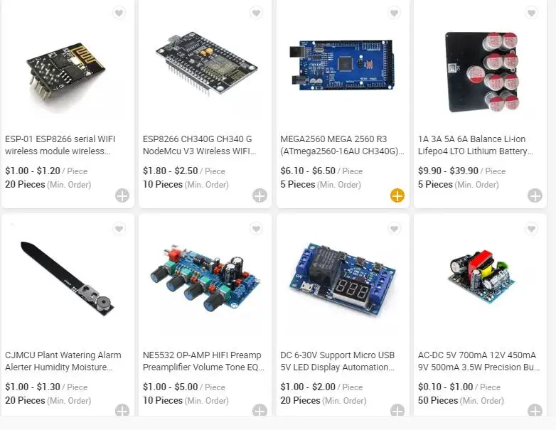Click the heart icon on CJMCU Plant Watering Alarm
Screen dimensions: 556x430
click(x=119, y=229)
